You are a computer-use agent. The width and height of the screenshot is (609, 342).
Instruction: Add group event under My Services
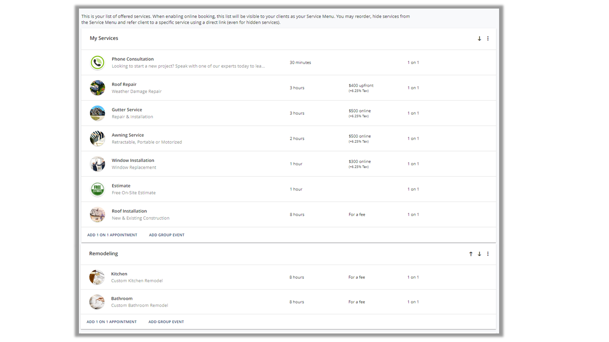[x=167, y=235]
